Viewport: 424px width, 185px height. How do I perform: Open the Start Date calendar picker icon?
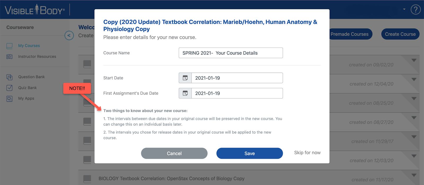tap(185, 78)
